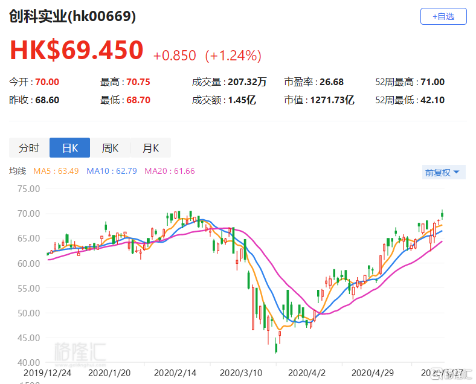Click the 2019/12/24 date axis label

(47, 373)
